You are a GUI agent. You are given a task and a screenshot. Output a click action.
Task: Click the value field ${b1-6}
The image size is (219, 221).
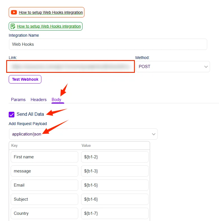click(x=115, y=199)
